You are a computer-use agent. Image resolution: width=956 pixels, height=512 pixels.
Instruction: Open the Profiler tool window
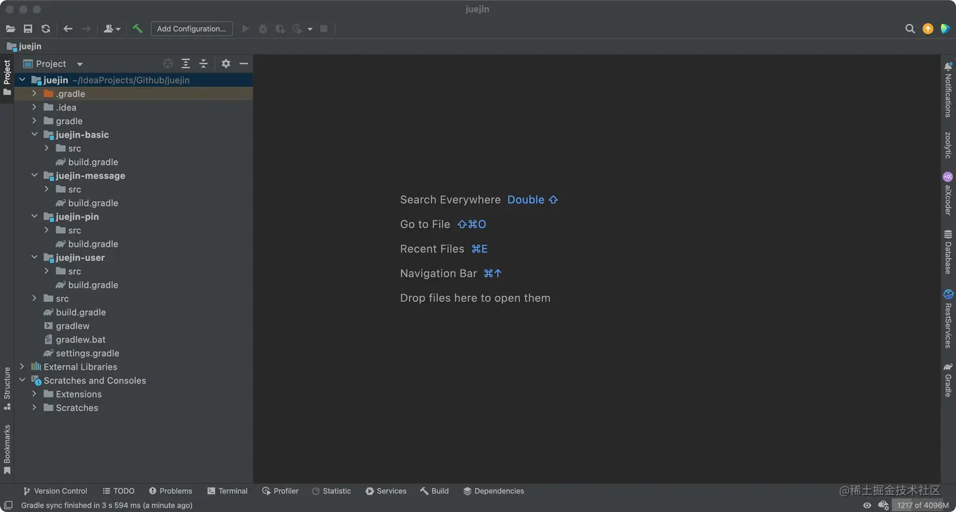point(280,491)
